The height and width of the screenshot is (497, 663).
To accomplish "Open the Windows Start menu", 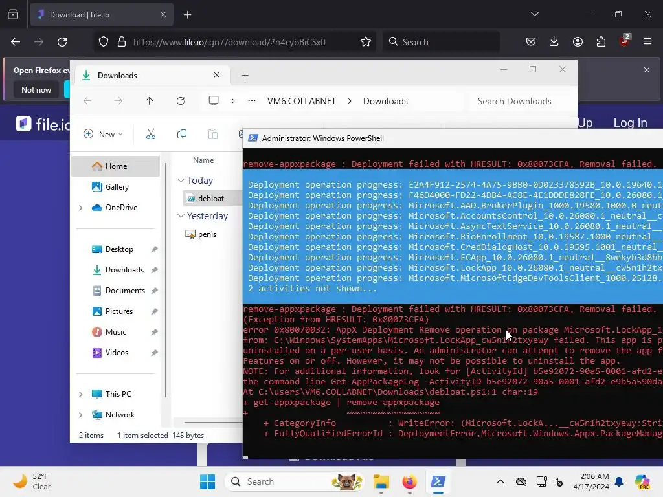I will (208, 481).
